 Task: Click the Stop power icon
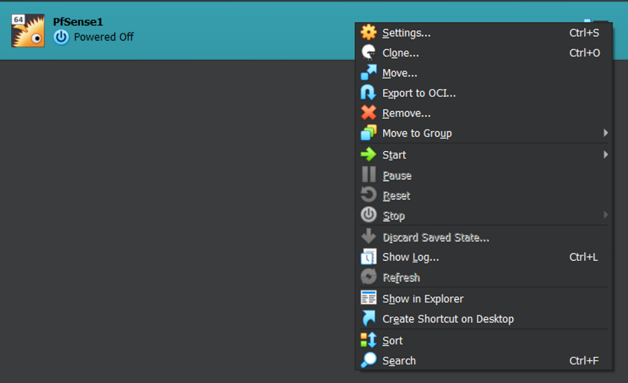click(368, 215)
